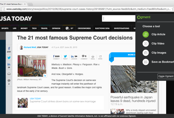Share on LinkedIn from left sidebar
174x118 pixels.
tap(9, 65)
